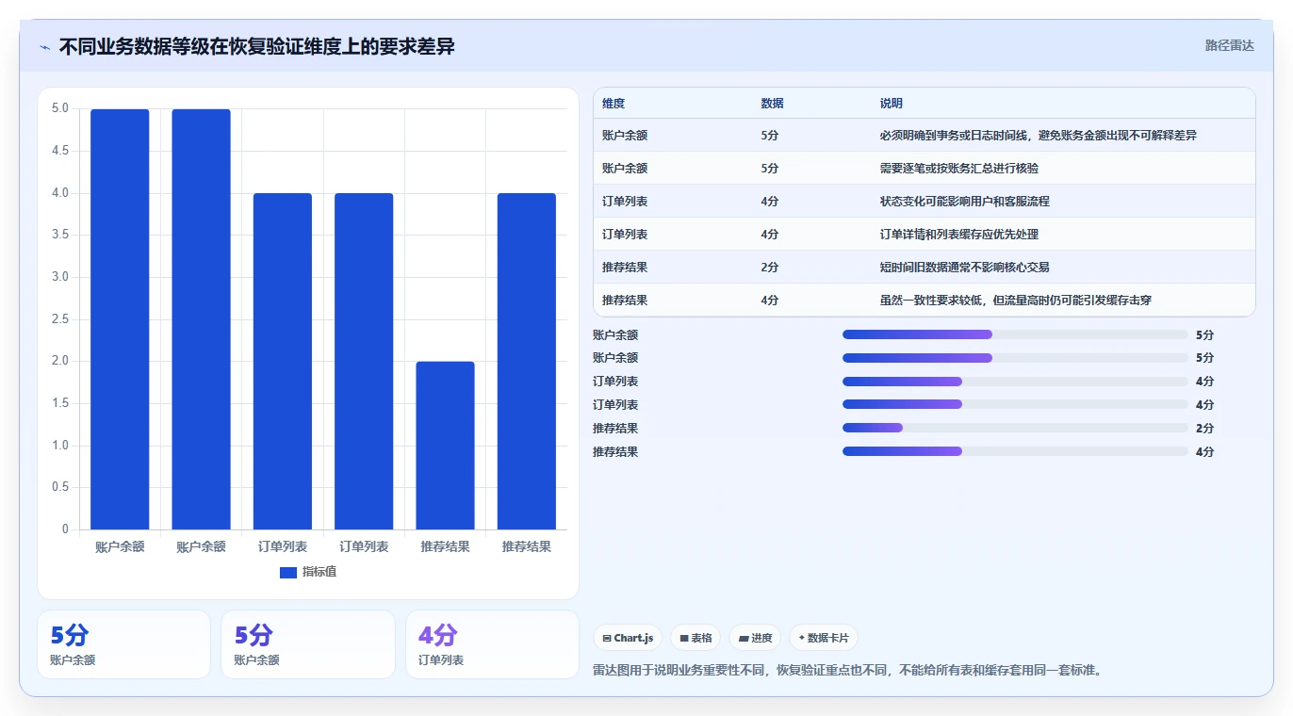This screenshot has width=1293, height=716.
Task: Click the 推荐结果 chart bar valued 4.0
Action: point(527,362)
